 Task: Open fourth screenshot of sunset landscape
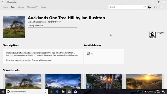coord(144,81)
